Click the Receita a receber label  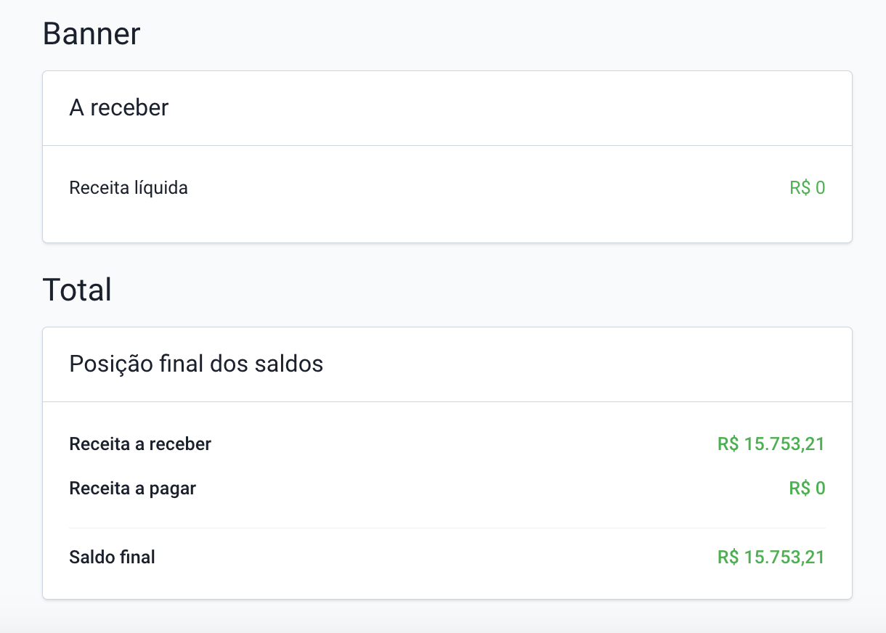140,444
